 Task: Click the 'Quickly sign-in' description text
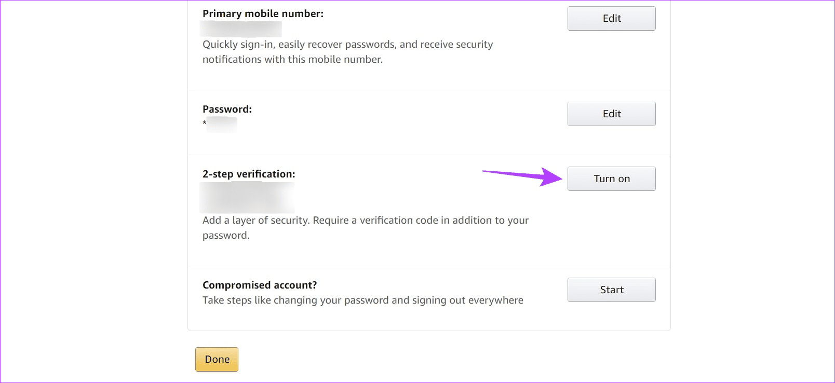pyautogui.click(x=348, y=51)
